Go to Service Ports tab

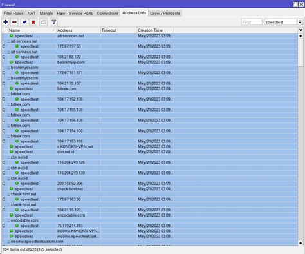(x=81, y=14)
